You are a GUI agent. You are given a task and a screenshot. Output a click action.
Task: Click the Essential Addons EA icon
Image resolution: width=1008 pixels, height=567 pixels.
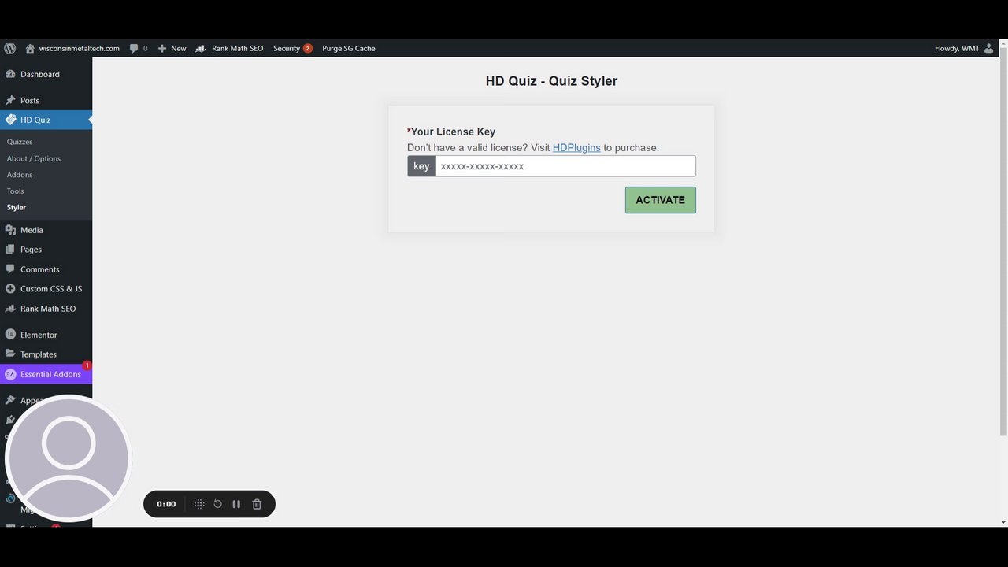(10, 374)
